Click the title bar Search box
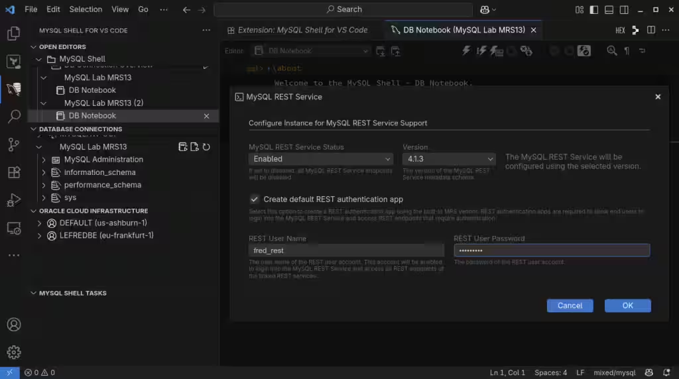Viewport: 679px width, 379px height. coord(343,9)
